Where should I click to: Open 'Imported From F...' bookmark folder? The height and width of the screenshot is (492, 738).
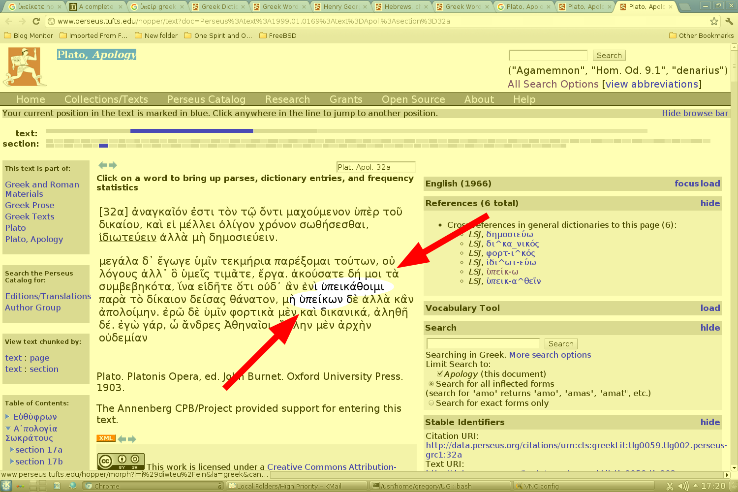[x=93, y=35]
